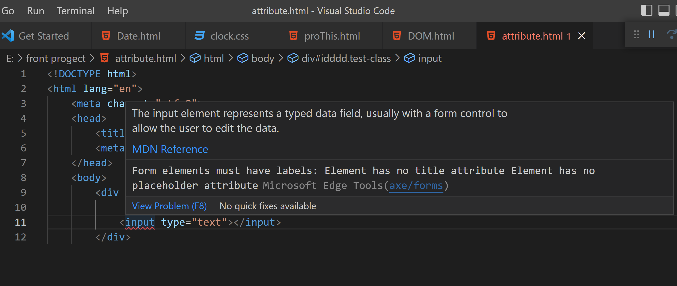Click <!DOCTYPE html> on line 1
The image size is (677, 286).
[92, 74]
